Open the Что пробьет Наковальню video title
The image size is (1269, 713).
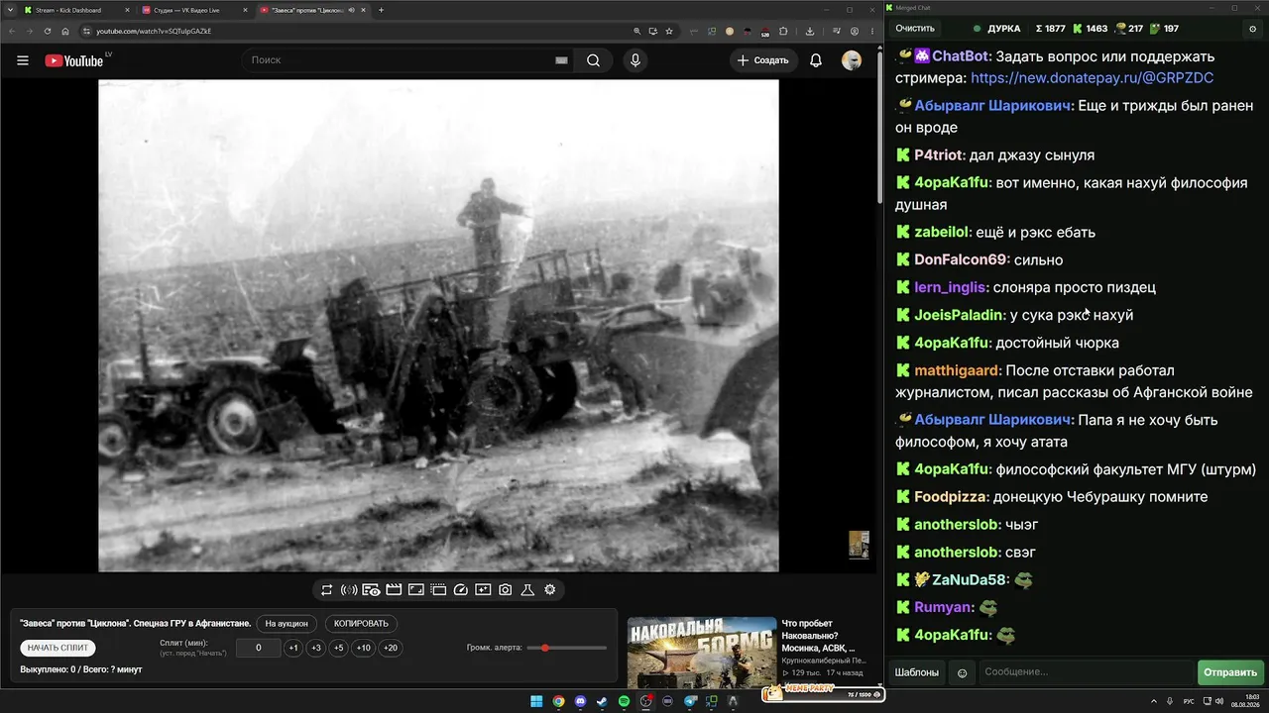coord(819,636)
